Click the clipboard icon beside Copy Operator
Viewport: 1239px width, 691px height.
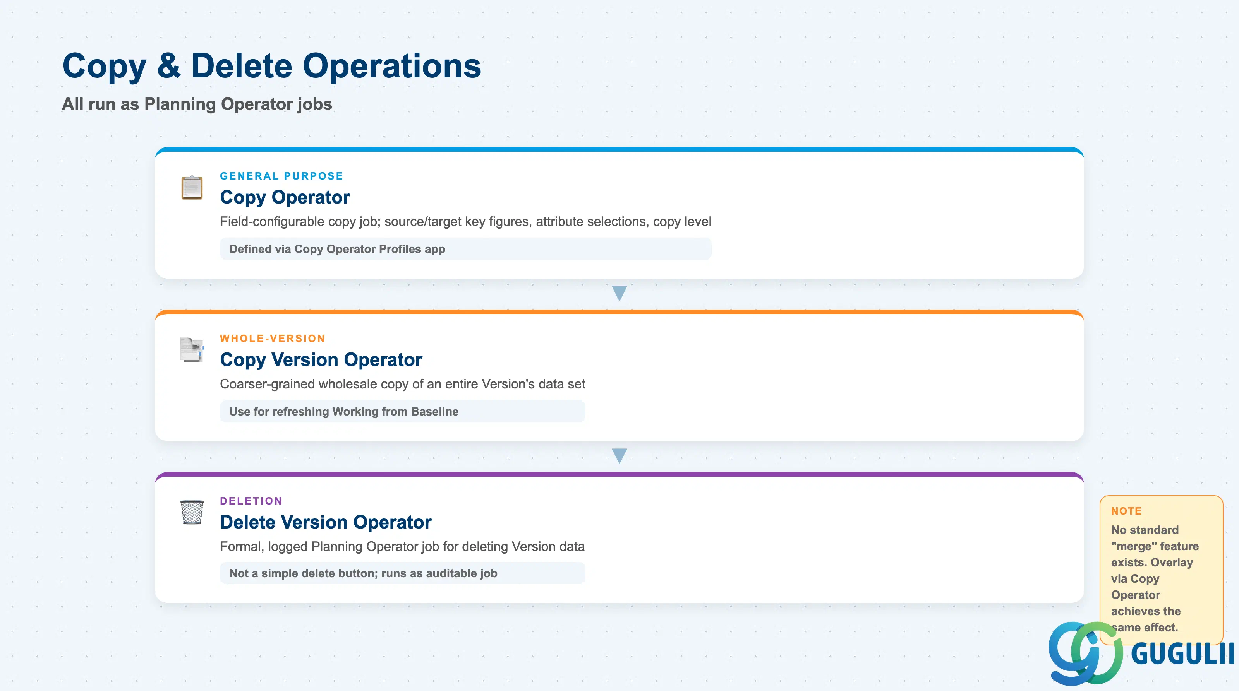tap(192, 187)
